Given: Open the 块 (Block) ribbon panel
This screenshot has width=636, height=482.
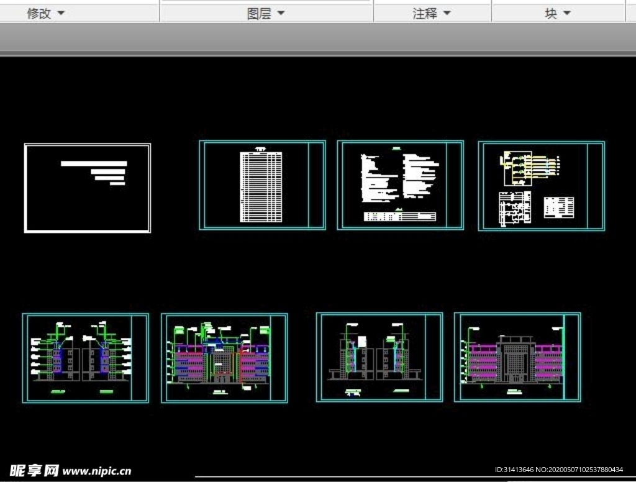Looking at the screenshot, I should [557, 13].
